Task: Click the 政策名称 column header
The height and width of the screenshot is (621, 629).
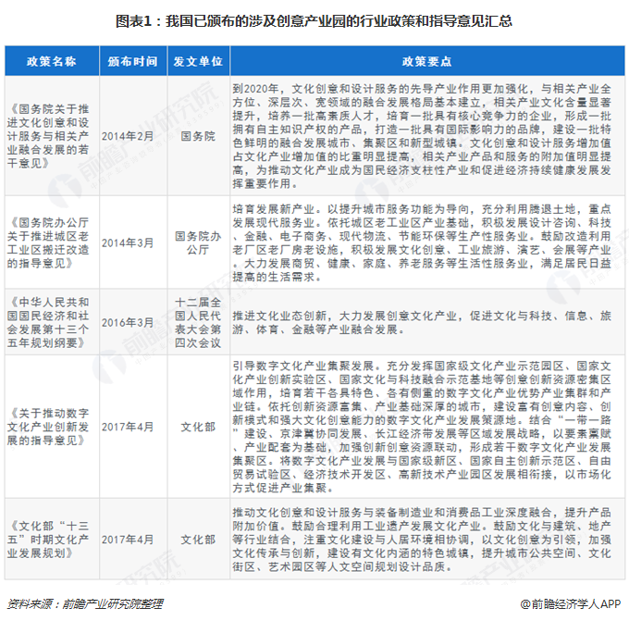Action: coord(51,61)
